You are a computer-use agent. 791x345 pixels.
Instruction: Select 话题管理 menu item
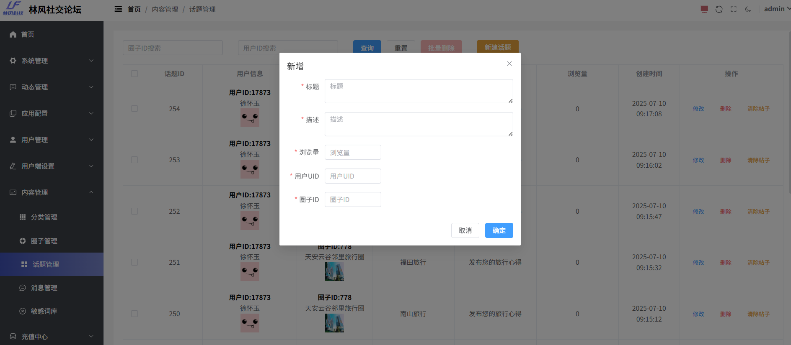click(52, 264)
